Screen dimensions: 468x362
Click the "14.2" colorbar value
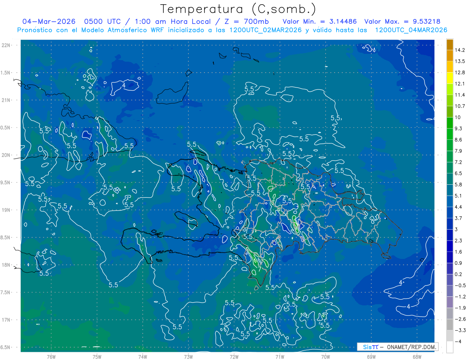tap(460, 50)
